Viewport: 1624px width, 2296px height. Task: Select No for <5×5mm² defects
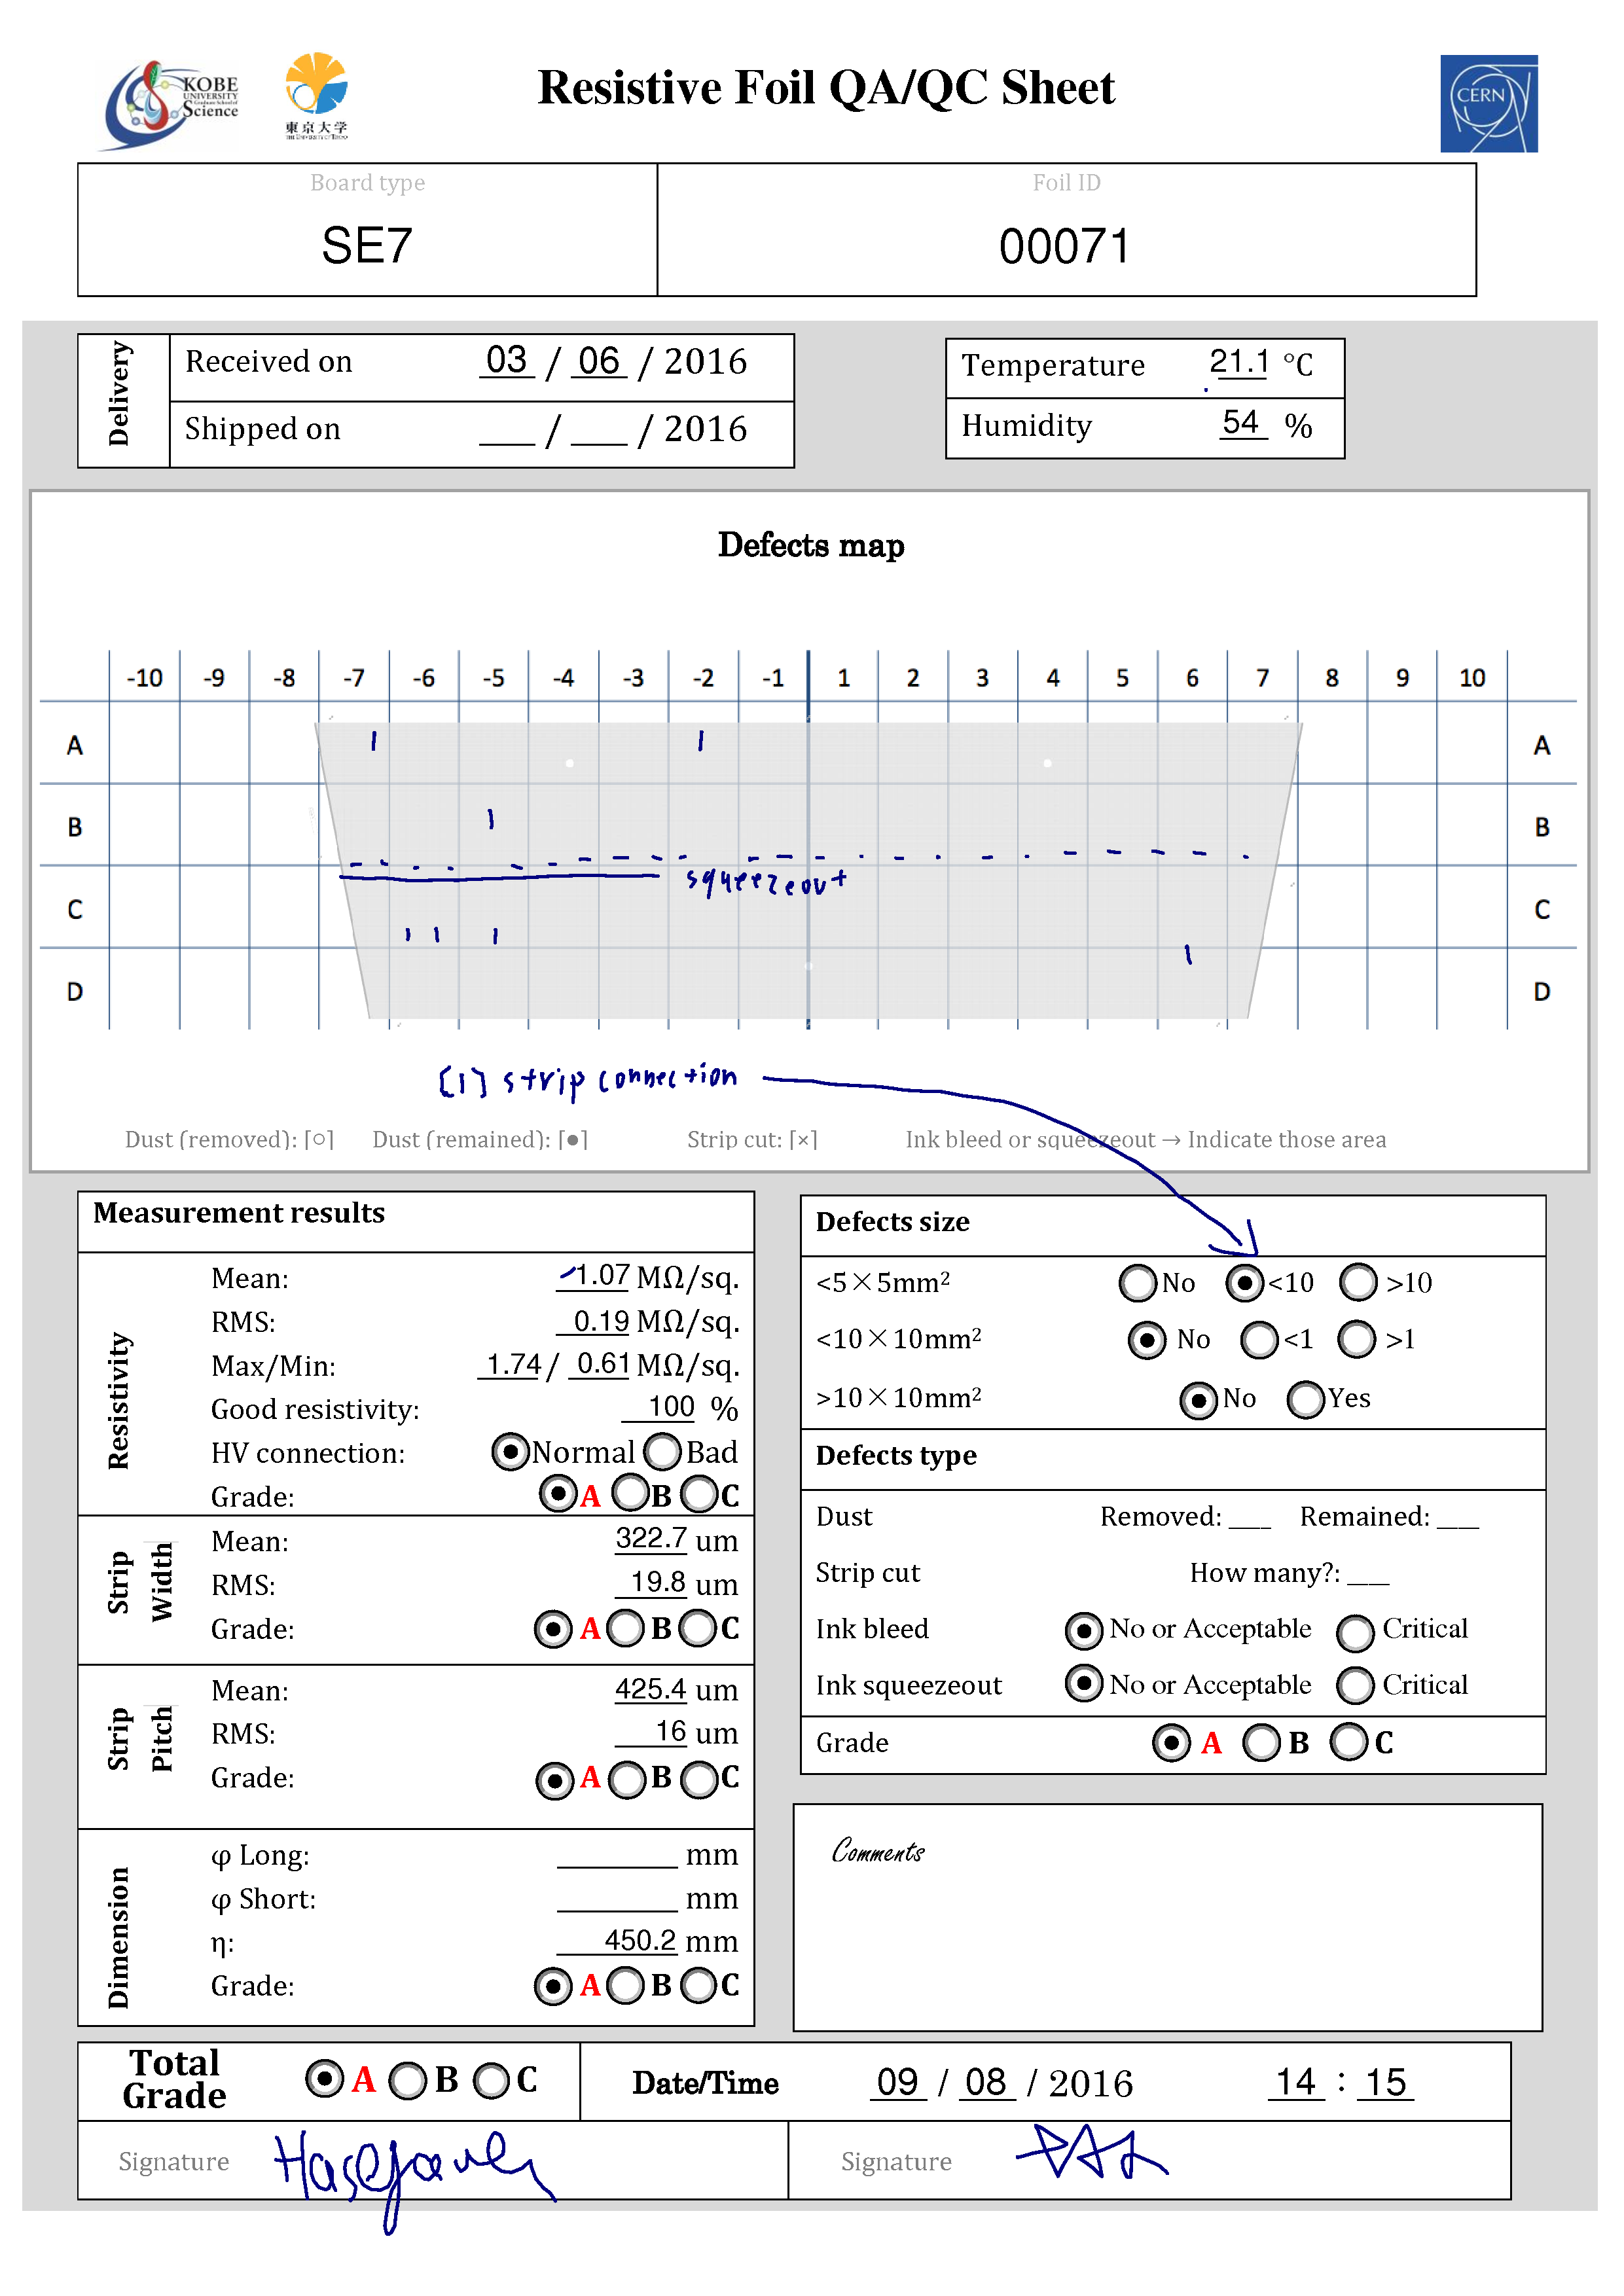(1138, 1283)
